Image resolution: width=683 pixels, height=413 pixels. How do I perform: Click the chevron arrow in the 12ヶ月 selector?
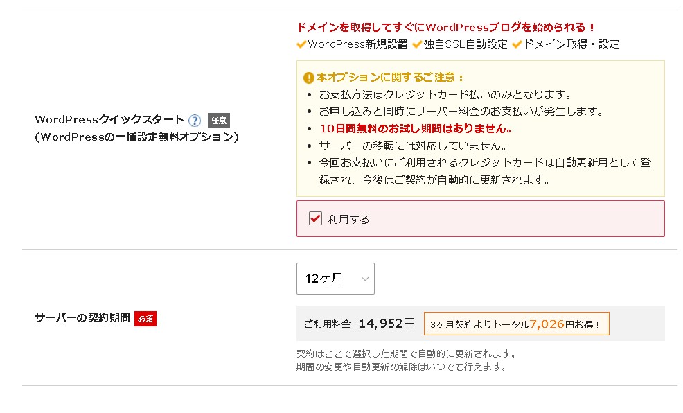pos(365,279)
